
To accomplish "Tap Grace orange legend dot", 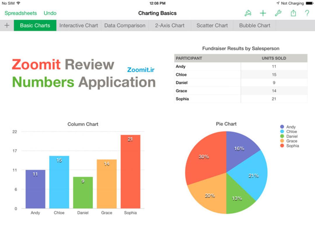I will coord(282,141).
